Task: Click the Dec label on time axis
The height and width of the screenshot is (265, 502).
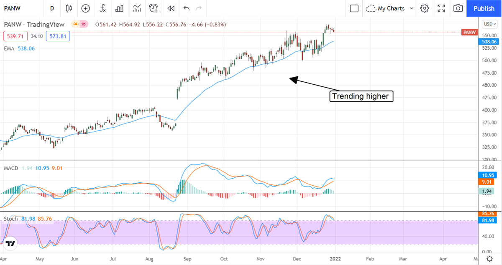Action: pos(297,259)
